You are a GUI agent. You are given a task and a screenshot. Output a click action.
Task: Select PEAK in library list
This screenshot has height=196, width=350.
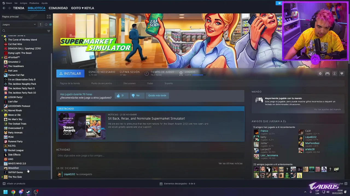click(11, 137)
